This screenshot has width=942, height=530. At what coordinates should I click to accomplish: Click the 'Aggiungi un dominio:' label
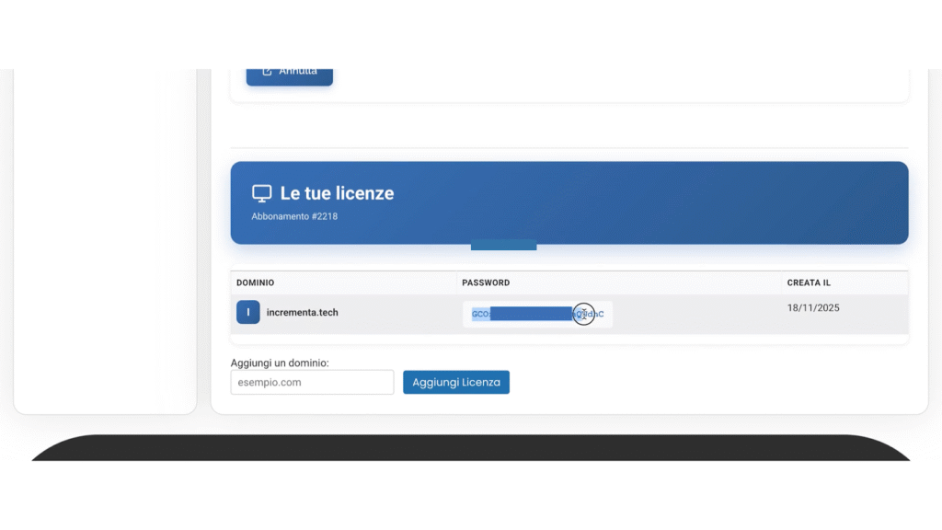pyautogui.click(x=280, y=363)
